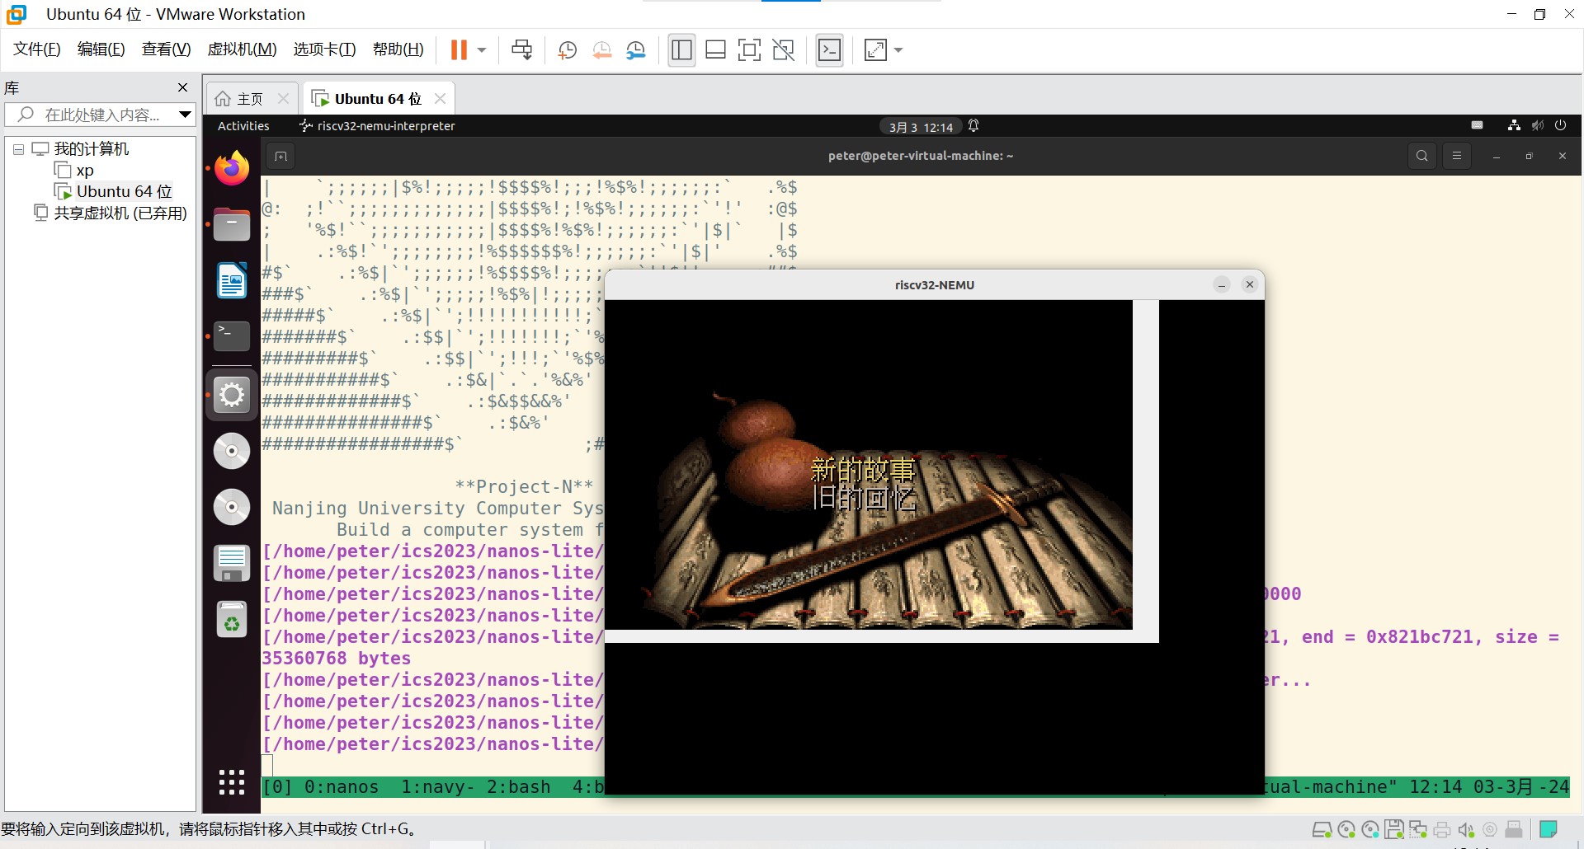Open the 帮助(H) menu

click(x=398, y=49)
